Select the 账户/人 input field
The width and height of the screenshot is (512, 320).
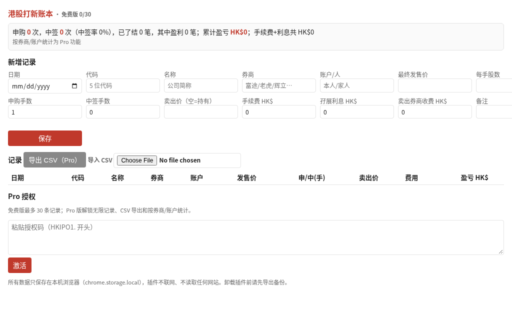[357, 85]
